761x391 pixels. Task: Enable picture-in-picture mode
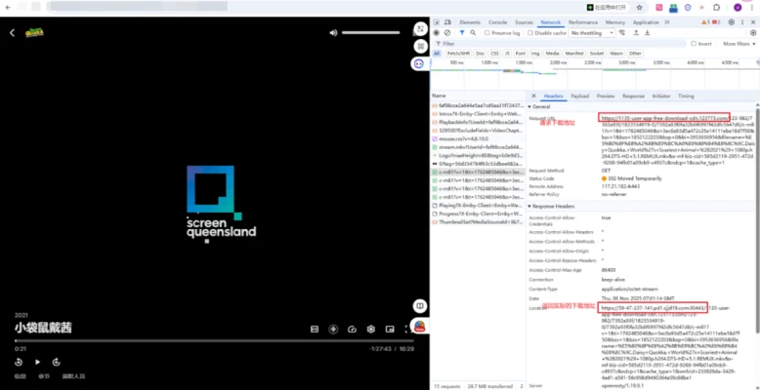pyautogui.click(x=390, y=330)
